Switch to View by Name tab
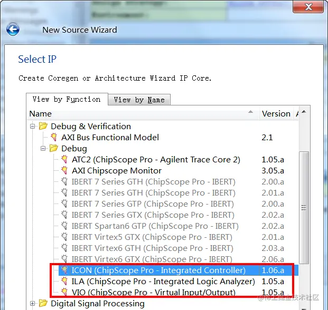 139,100
